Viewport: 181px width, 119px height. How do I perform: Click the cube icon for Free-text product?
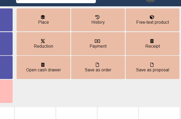pyautogui.click(x=152, y=17)
